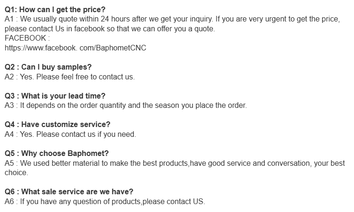The width and height of the screenshot is (354, 212).
Task: Click the Q6 "What sale service are we have?" heading
Action: 69,192
